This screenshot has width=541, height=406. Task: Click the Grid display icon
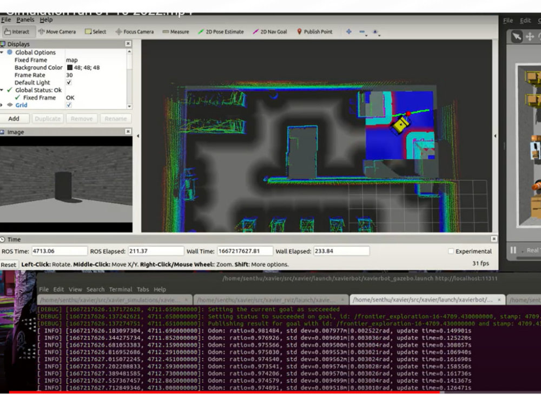10,105
